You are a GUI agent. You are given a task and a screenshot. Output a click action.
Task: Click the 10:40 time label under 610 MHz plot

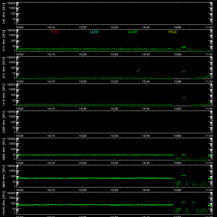point(146,82)
